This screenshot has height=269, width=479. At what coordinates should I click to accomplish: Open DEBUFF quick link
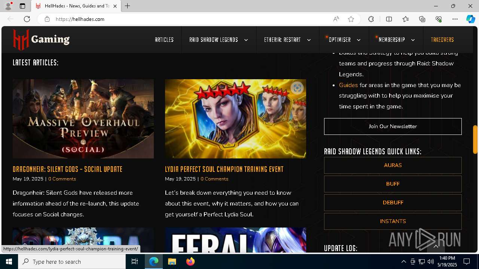click(393, 202)
